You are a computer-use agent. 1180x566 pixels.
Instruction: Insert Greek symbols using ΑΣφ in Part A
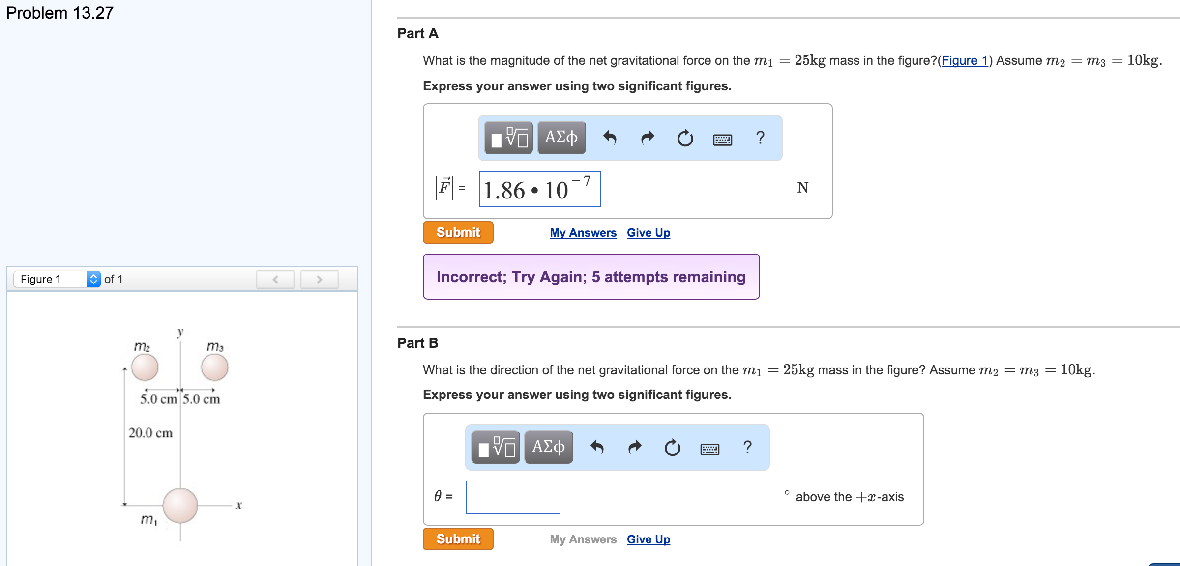[x=560, y=138]
